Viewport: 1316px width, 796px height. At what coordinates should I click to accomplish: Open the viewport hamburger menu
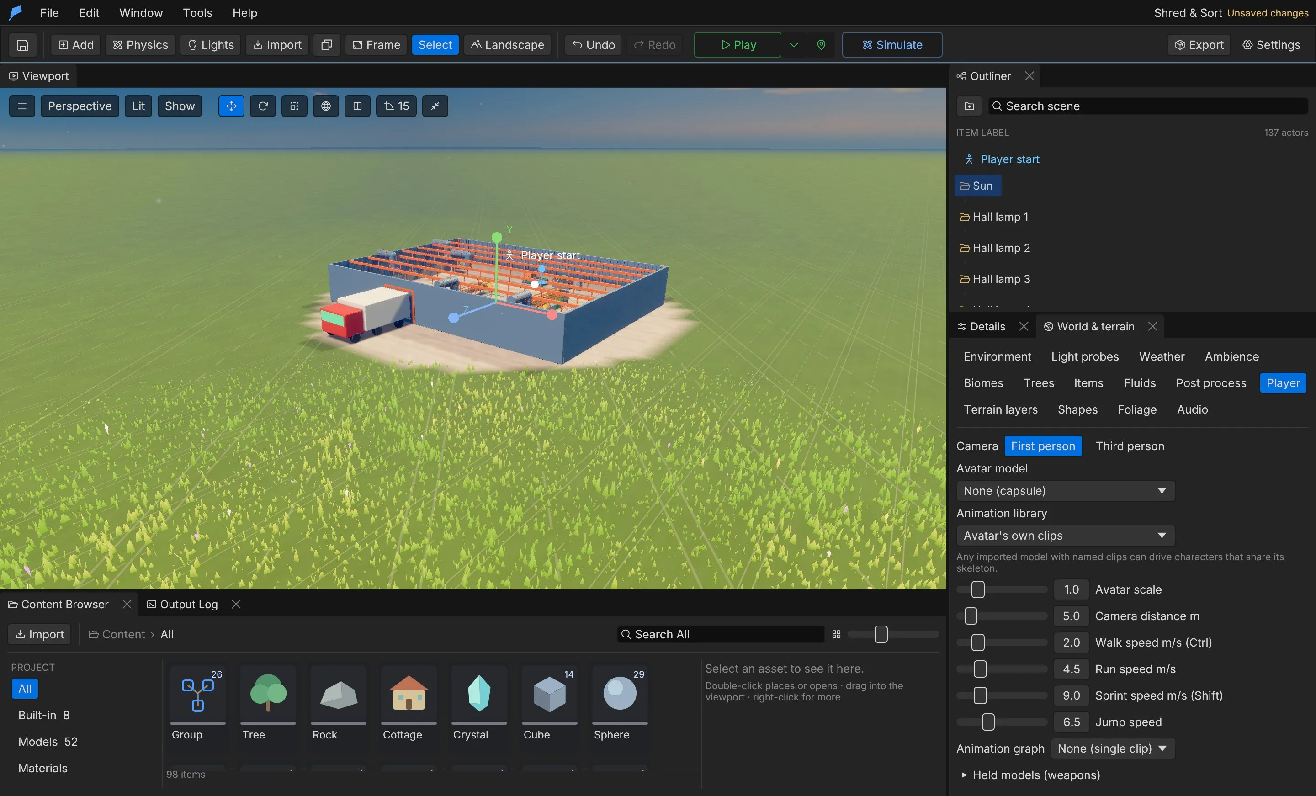22,106
